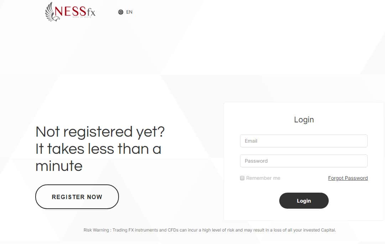Focus the Email input field
The height and width of the screenshot is (244, 385).
pos(303,141)
